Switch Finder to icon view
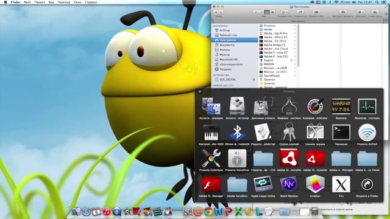The width and height of the screenshot is (390, 219). [x=256, y=12]
